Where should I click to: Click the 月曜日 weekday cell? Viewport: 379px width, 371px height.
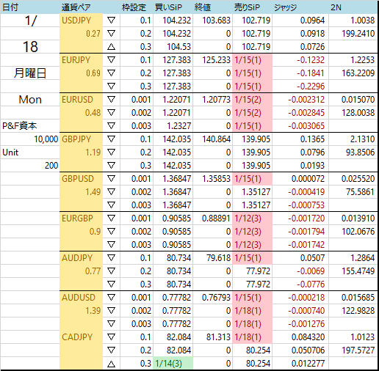(30, 73)
